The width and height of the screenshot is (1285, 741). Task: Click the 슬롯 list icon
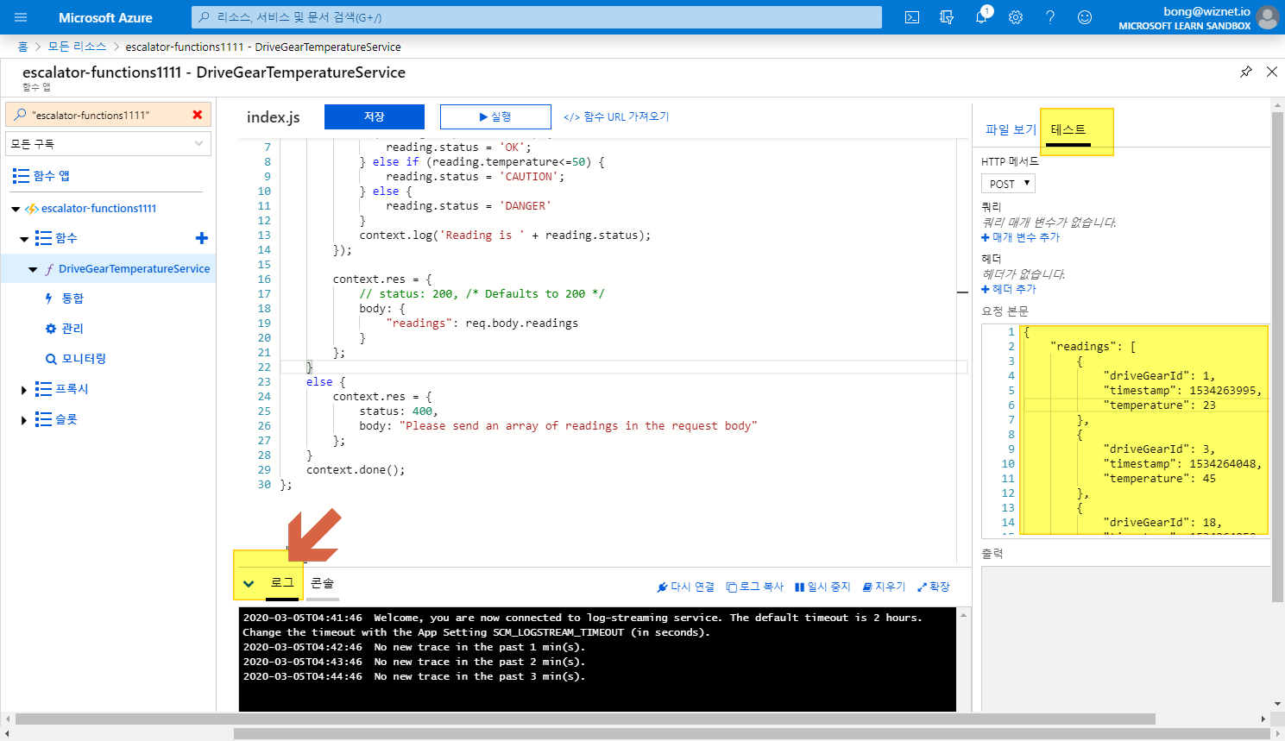coord(43,419)
